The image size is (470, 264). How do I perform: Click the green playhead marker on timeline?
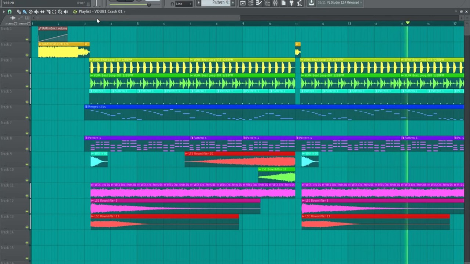pos(407,23)
